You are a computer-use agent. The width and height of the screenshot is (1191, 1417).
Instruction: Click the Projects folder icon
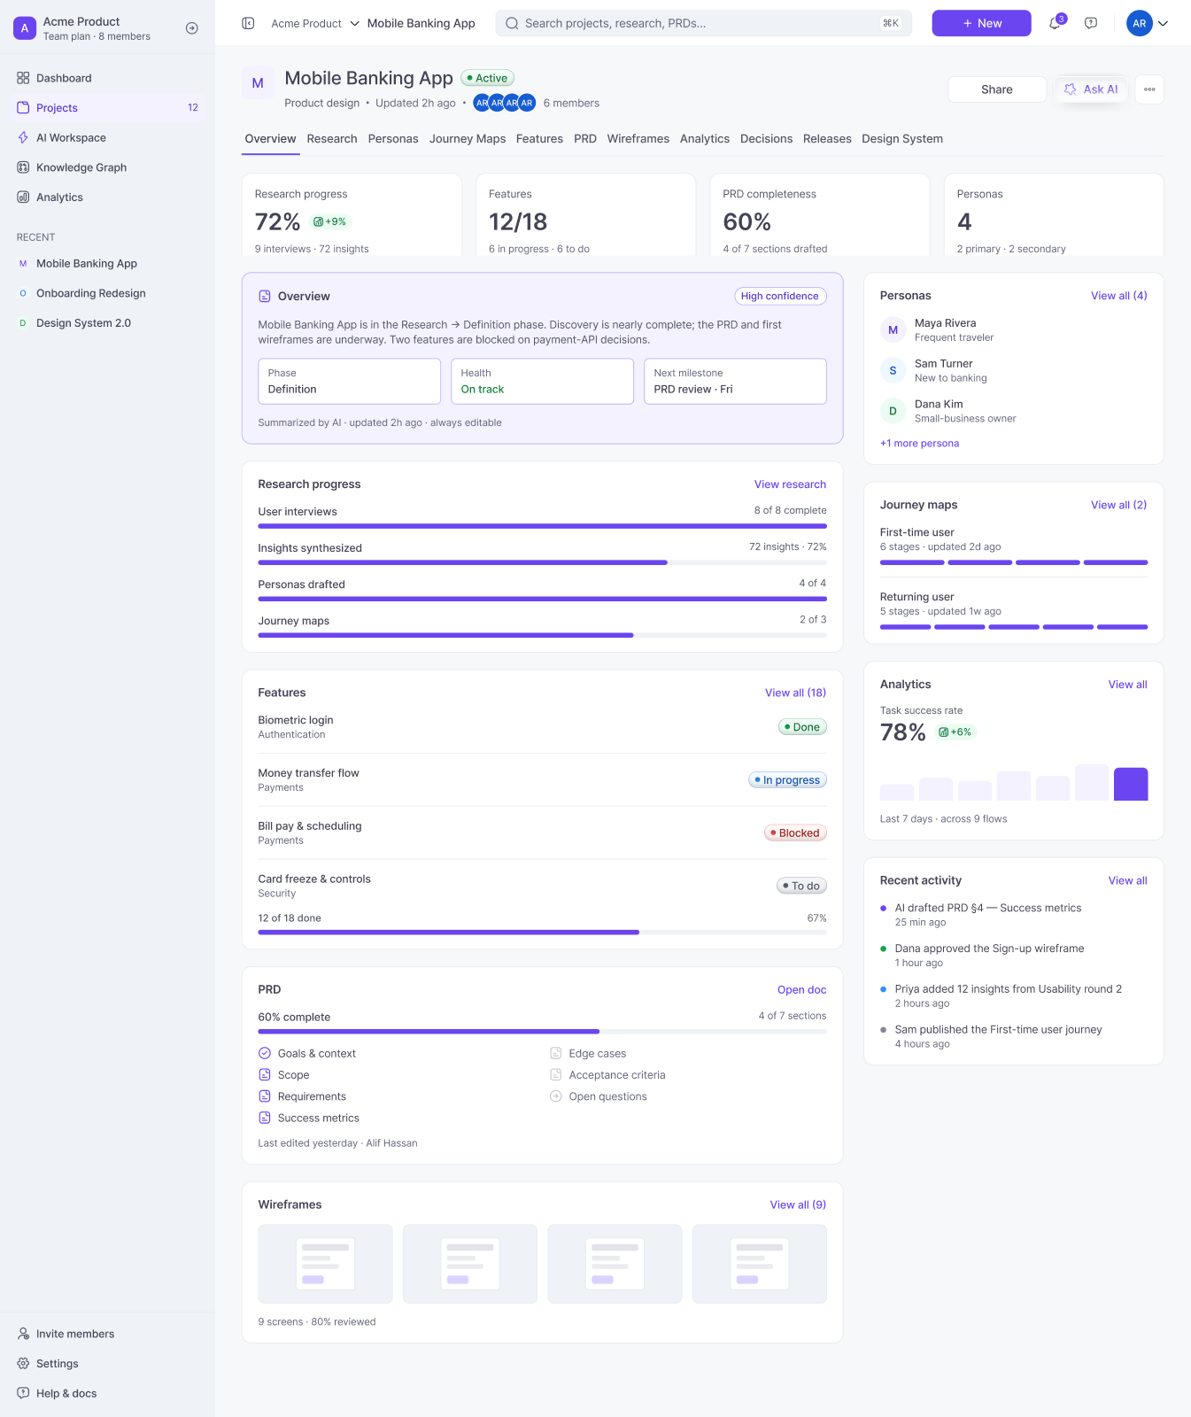tap(23, 107)
